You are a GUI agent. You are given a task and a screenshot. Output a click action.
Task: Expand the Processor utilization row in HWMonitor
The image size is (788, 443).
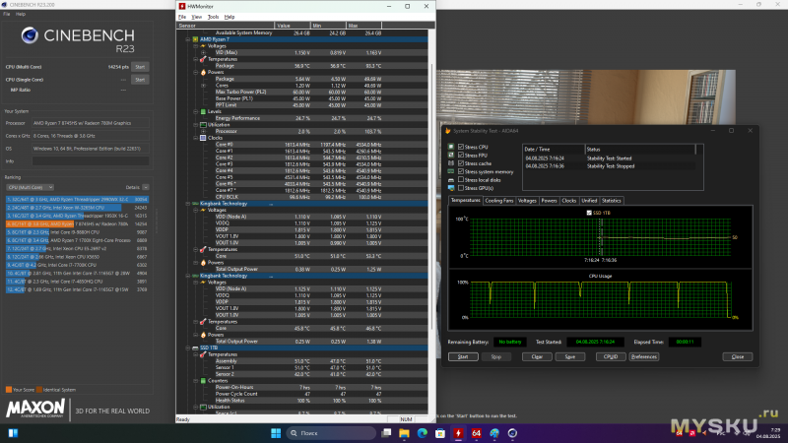(203, 131)
